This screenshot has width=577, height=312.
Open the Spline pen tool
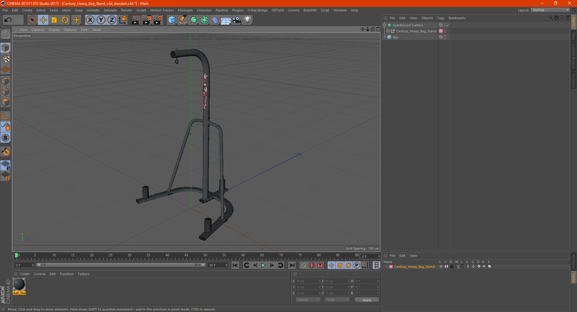coord(183,20)
